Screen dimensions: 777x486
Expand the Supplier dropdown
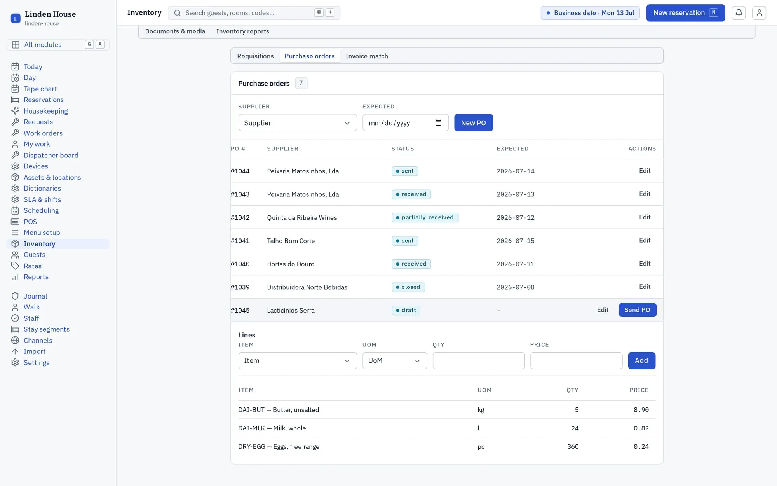click(x=298, y=123)
